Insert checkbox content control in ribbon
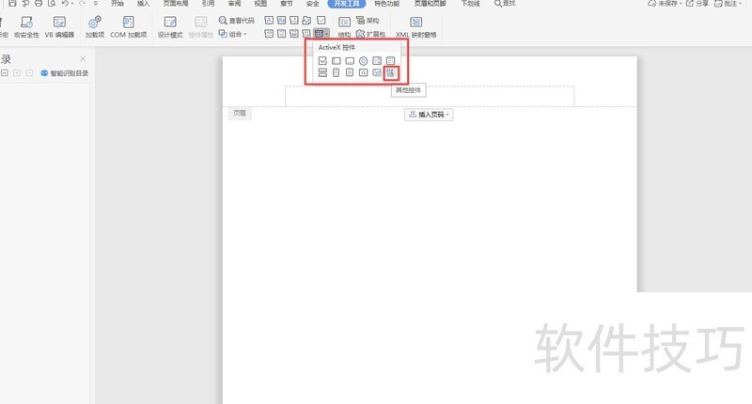The height and width of the screenshot is (404, 752). click(321, 20)
